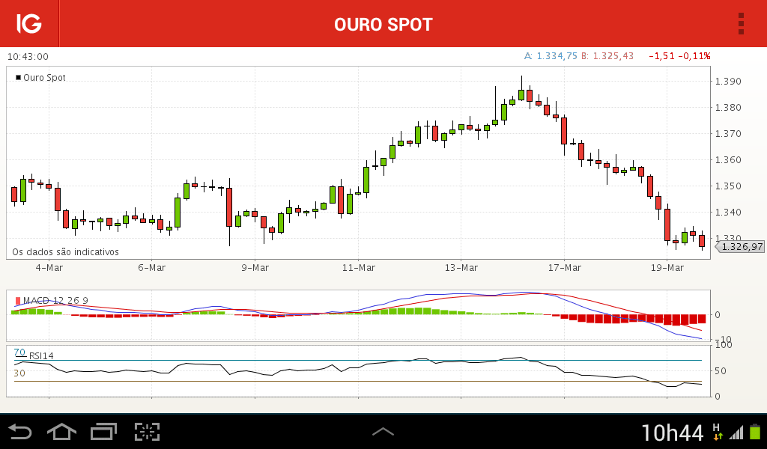Tap the 10h44 system clock

[x=672, y=433]
